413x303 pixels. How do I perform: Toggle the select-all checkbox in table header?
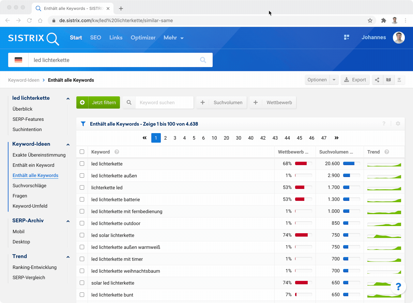(x=82, y=152)
